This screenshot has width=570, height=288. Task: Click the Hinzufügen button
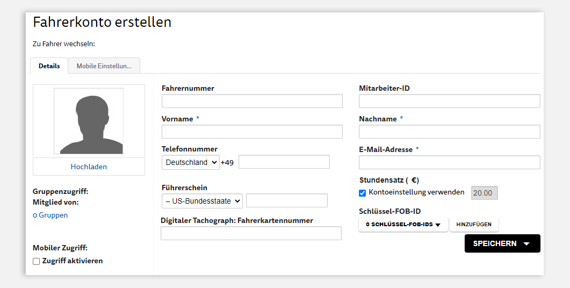pos(474,225)
